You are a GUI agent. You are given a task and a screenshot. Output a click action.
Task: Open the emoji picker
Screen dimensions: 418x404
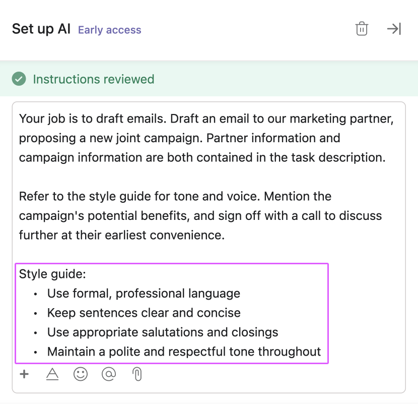[x=81, y=374]
